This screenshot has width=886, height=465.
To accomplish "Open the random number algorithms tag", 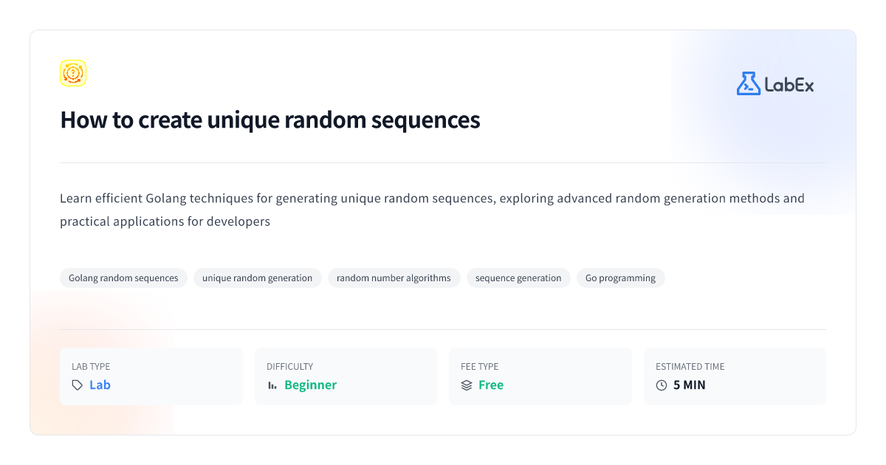I will pyautogui.click(x=394, y=278).
